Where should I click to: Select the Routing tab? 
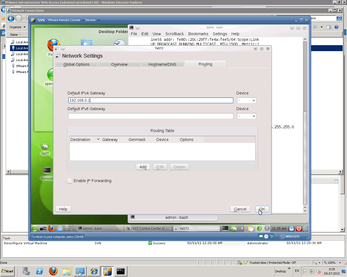pyautogui.click(x=205, y=64)
